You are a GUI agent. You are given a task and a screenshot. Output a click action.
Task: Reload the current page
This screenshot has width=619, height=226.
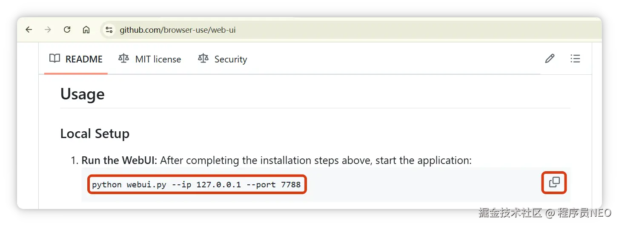[67, 30]
